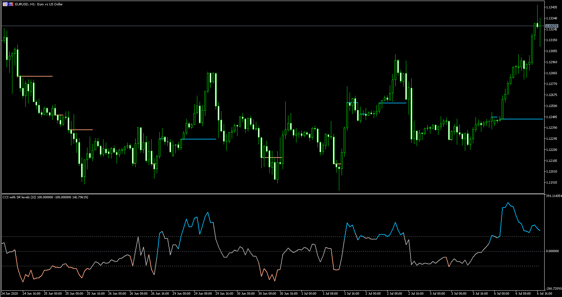Click the 6 Jul 08:00 time label

click(x=523, y=294)
